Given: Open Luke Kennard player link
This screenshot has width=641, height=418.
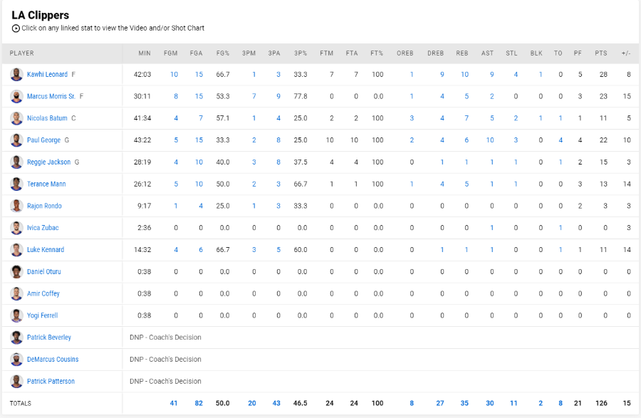Looking at the screenshot, I should (46, 250).
